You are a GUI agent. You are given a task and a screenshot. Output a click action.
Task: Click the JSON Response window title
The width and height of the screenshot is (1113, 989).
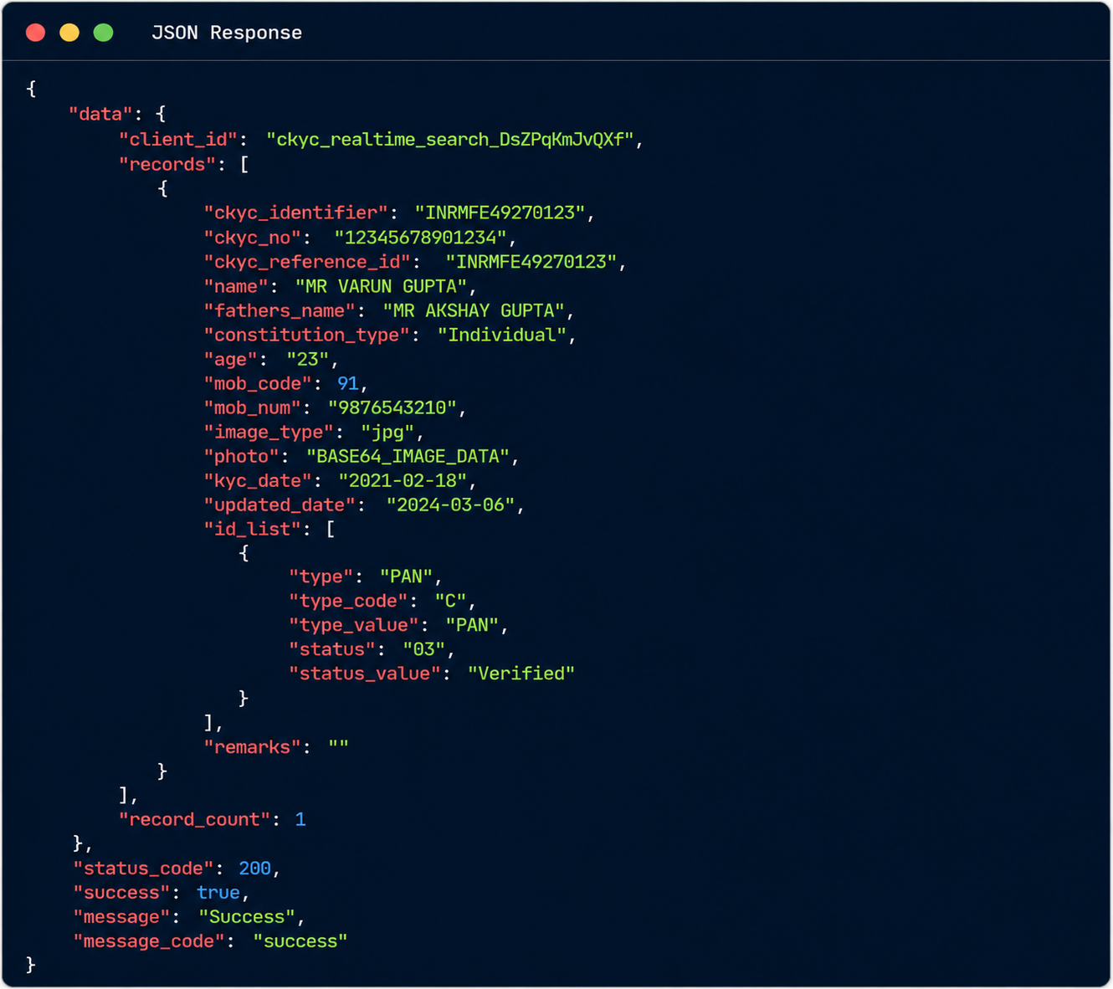coord(227,33)
